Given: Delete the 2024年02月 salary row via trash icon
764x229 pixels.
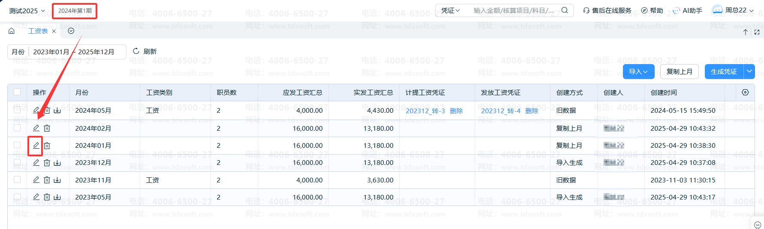Looking at the screenshot, I should (x=47, y=128).
